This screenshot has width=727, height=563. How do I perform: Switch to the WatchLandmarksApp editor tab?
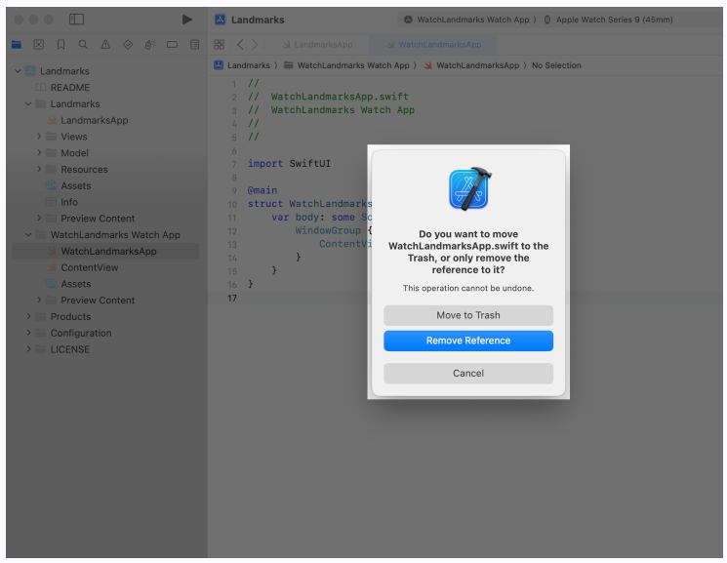(x=434, y=45)
